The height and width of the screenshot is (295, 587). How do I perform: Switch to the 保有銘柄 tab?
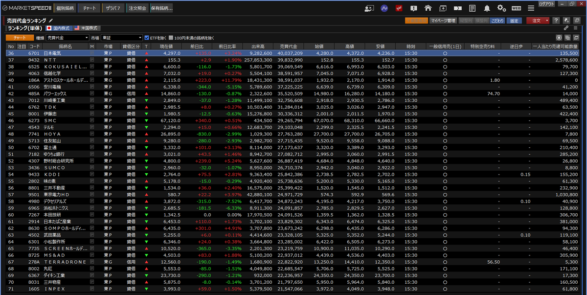click(161, 8)
